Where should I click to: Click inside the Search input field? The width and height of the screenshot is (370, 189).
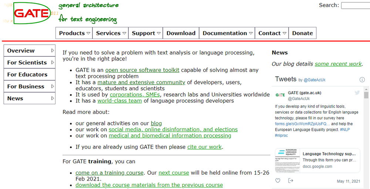pos(355,6)
